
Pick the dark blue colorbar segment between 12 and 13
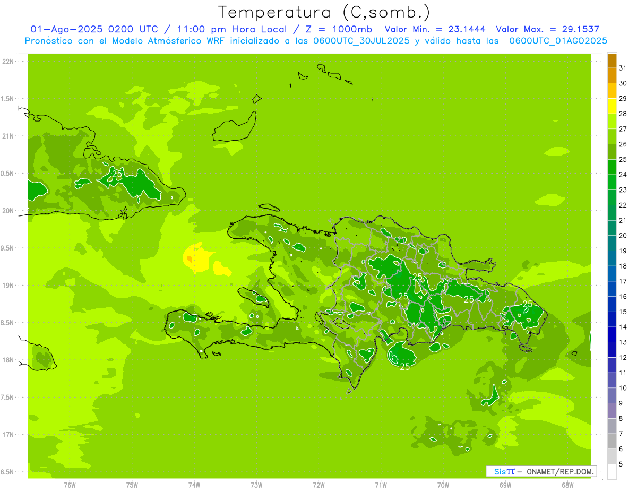coord(612,350)
